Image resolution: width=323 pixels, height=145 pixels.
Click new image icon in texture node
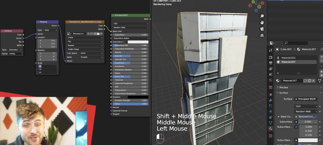[95, 34]
